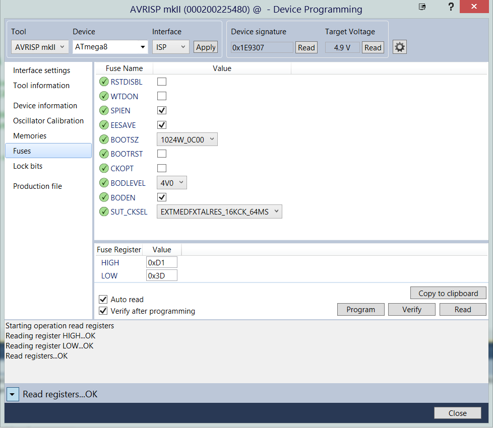
Task: Toggle Verify after programming checkbox
Action: click(103, 311)
